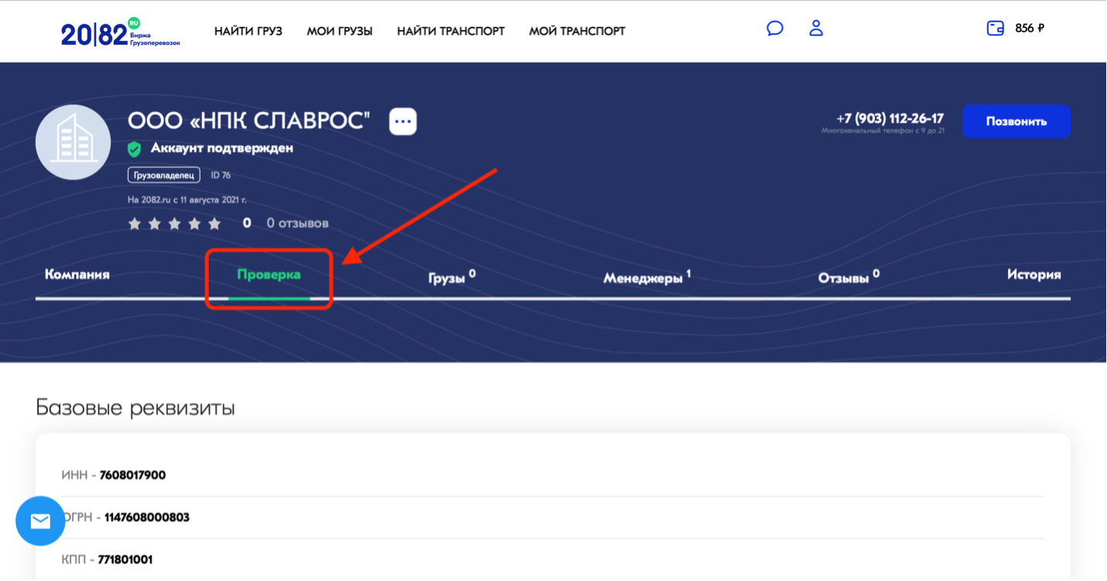The width and height of the screenshot is (1107, 581).
Task: Click INN value 7608017900
Action: (x=132, y=475)
